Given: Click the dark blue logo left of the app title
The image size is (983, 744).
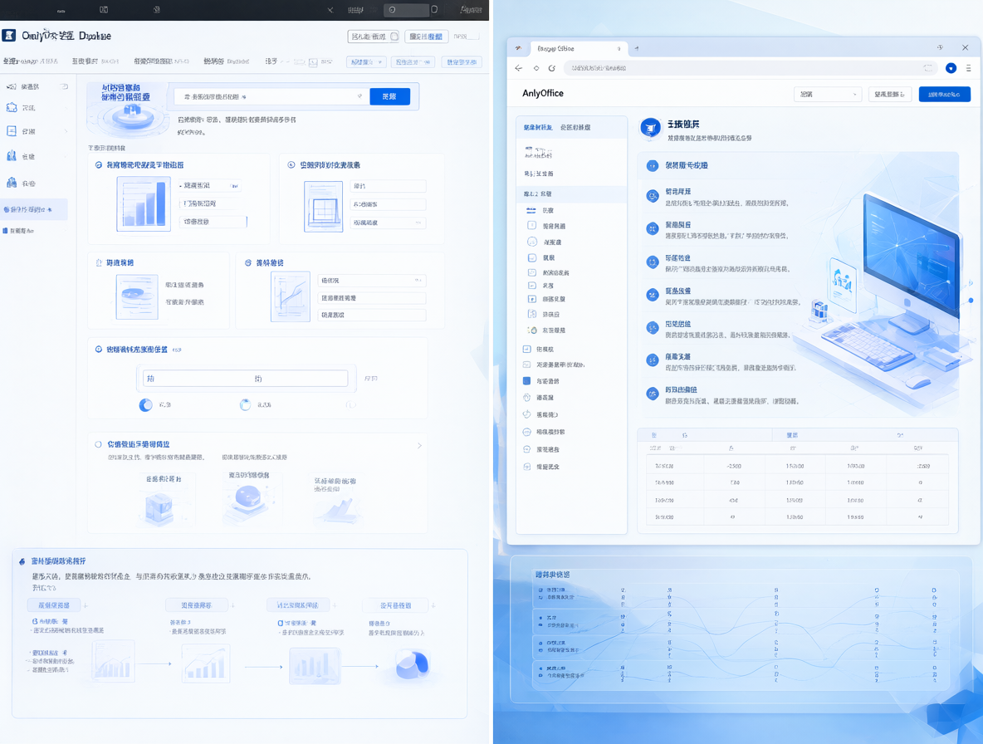Looking at the screenshot, I should pos(9,36).
